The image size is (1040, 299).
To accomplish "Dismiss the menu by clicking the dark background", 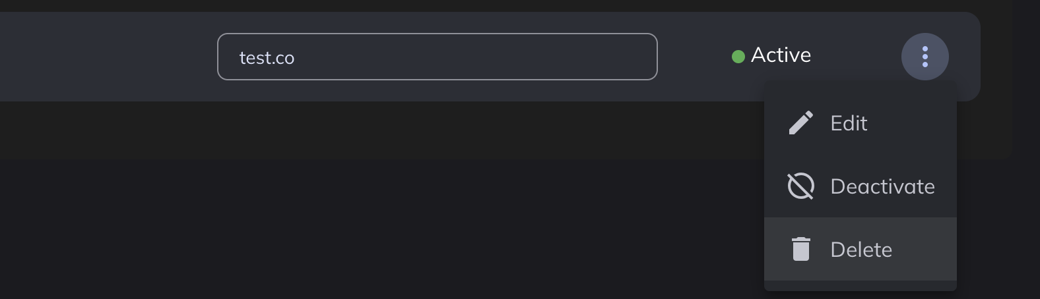I will [396, 231].
